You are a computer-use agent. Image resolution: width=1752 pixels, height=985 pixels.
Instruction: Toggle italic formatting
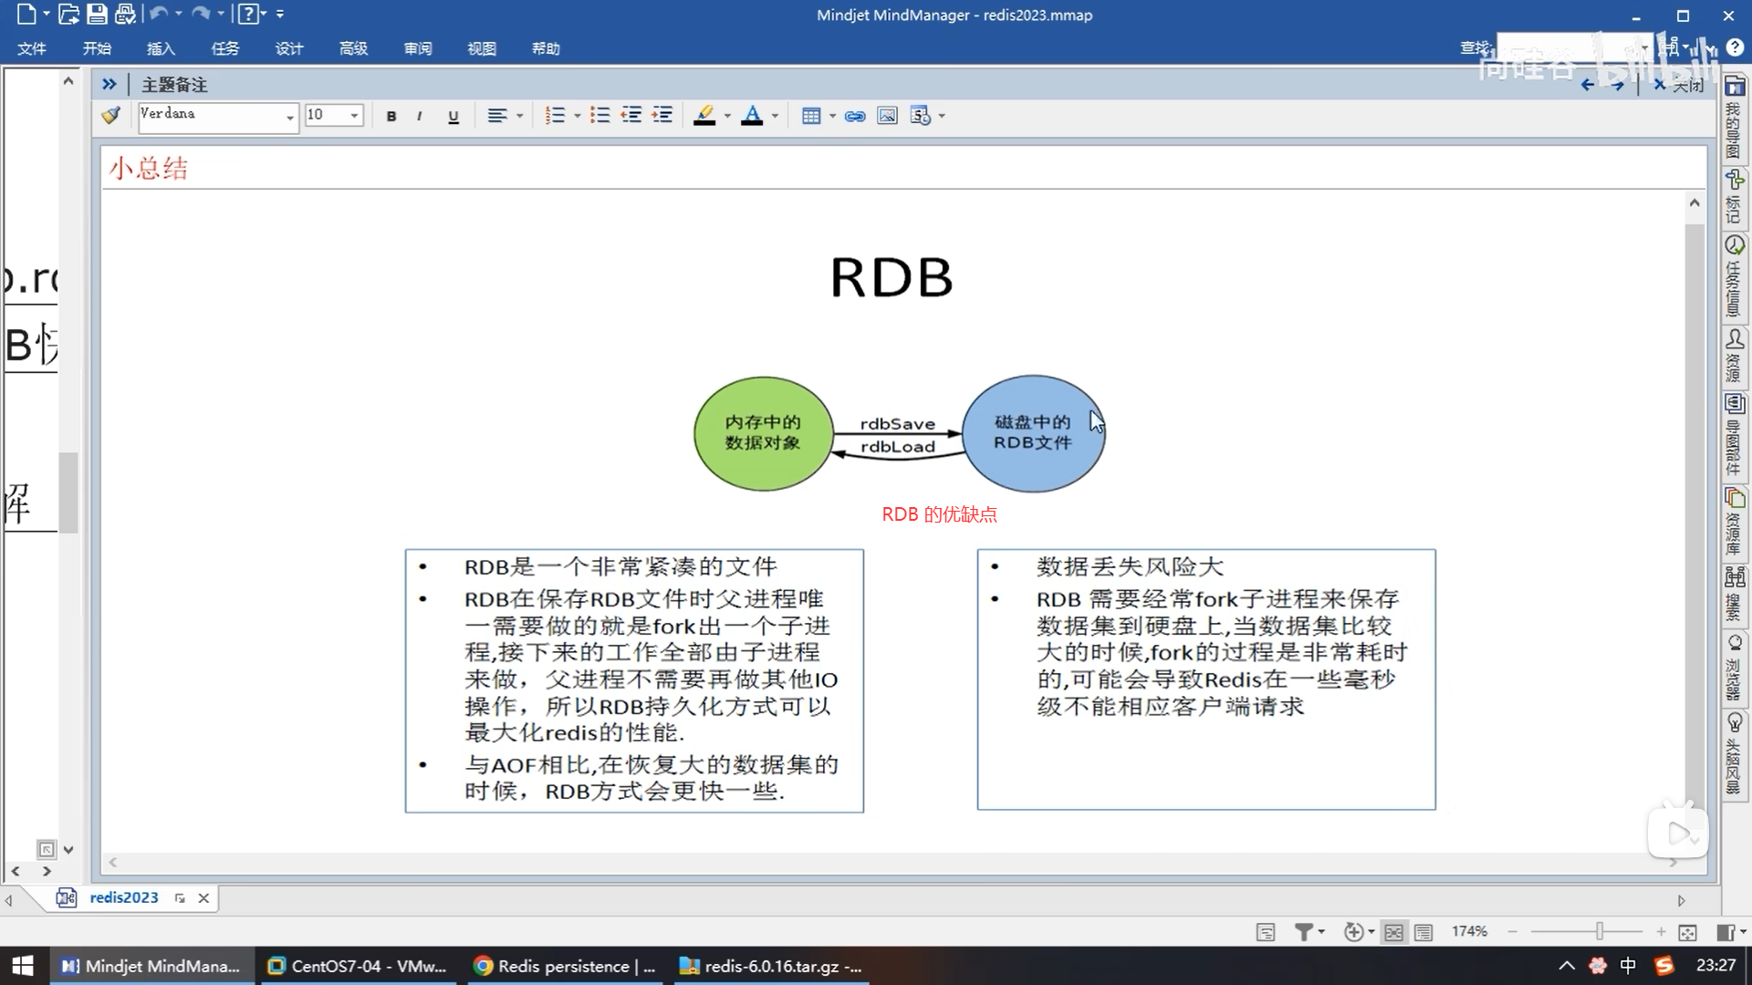[x=419, y=116]
